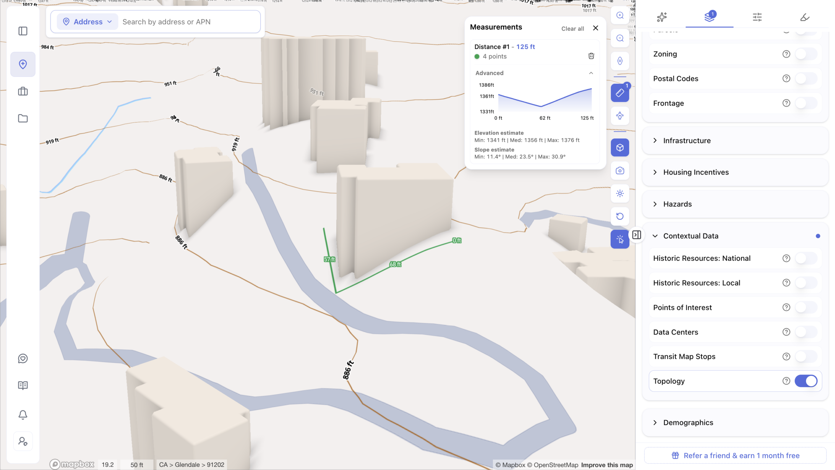Expand the Hazards section
Image resolution: width=835 pixels, height=470 pixels.
point(735,204)
